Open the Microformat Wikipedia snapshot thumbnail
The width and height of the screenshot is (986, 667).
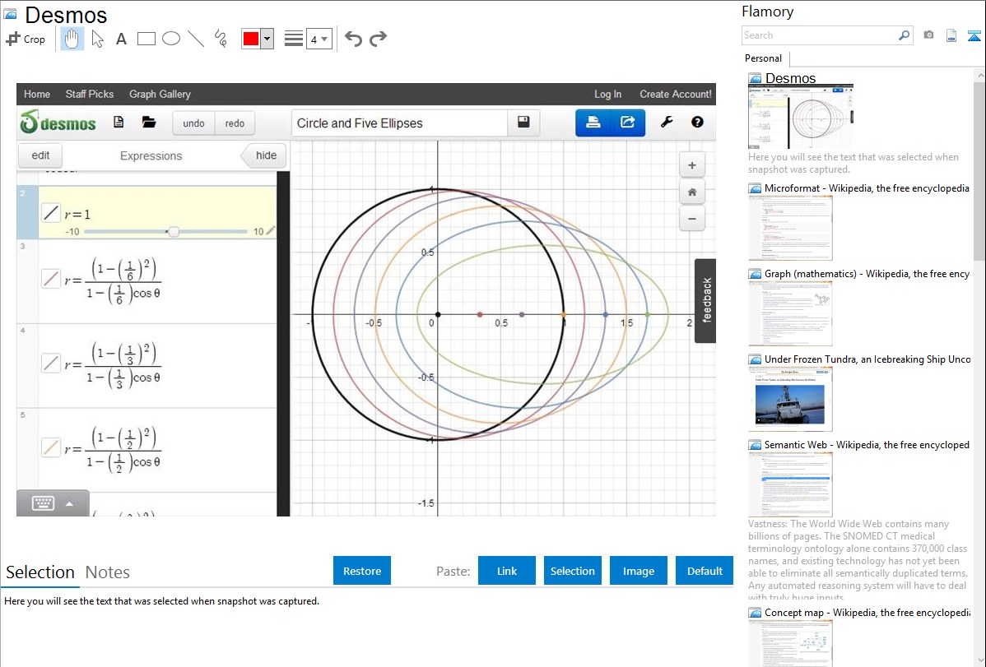(x=790, y=228)
